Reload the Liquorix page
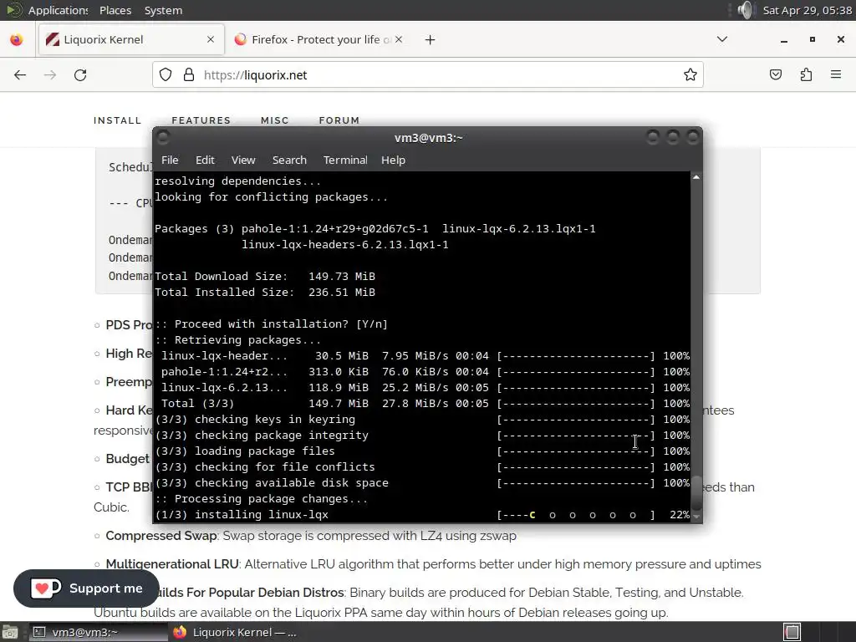 click(x=80, y=74)
